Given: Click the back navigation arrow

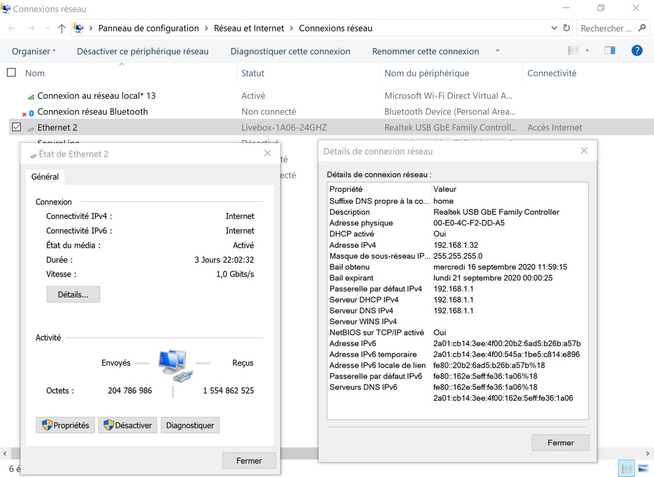Looking at the screenshot, I should coord(11,28).
